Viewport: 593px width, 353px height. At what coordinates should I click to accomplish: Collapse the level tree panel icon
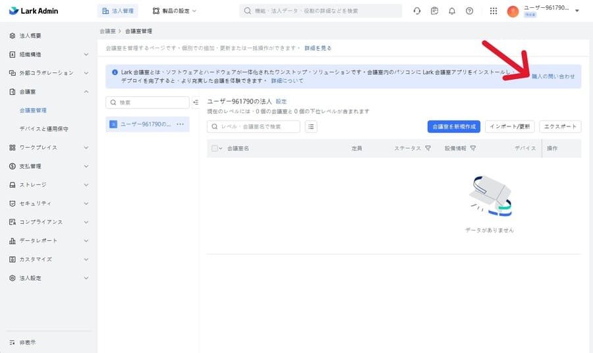[x=196, y=103]
